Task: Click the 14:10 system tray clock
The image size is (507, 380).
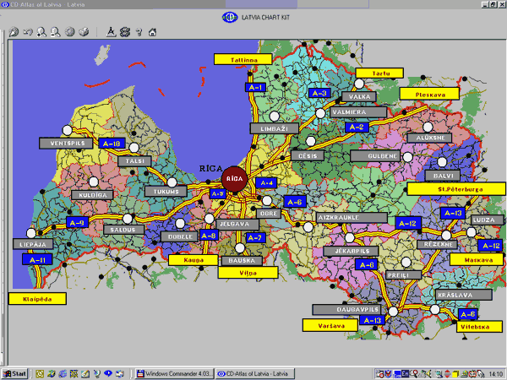Action: (x=496, y=374)
